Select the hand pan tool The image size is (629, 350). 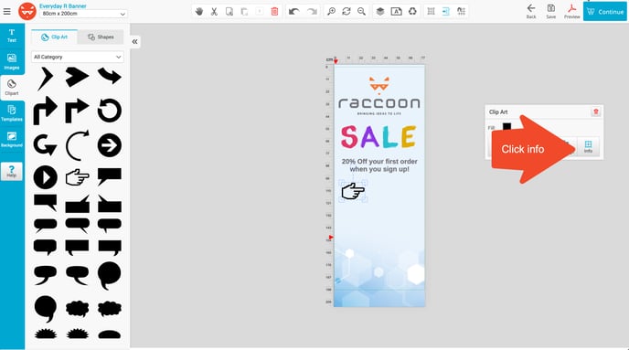(x=199, y=11)
